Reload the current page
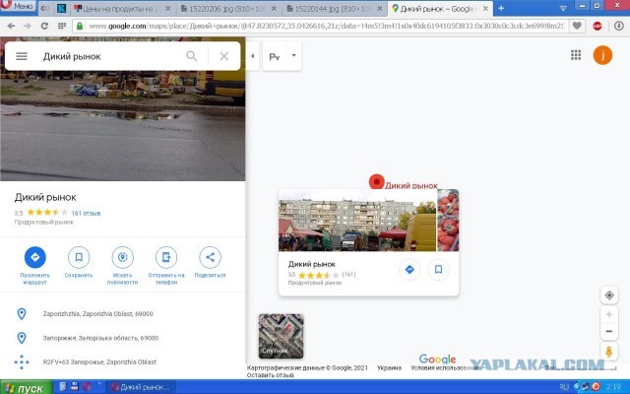Screen dimensions: 630x394 (44, 27)
